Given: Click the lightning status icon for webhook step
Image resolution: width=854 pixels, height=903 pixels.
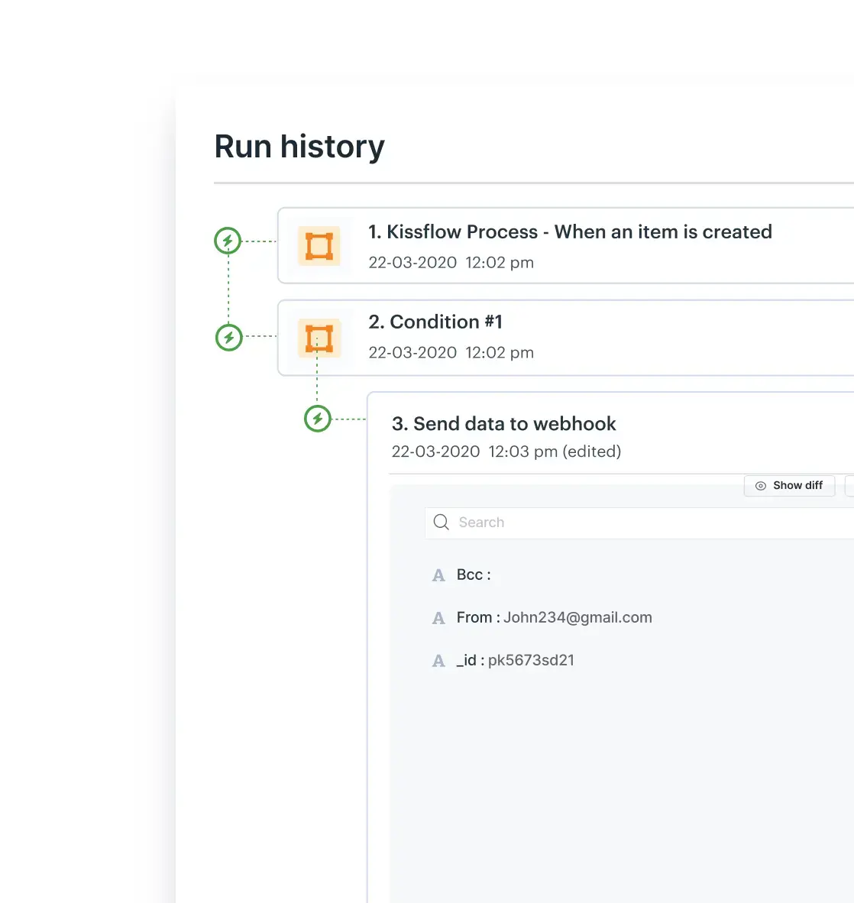Looking at the screenshot, I should click(317, 419).
